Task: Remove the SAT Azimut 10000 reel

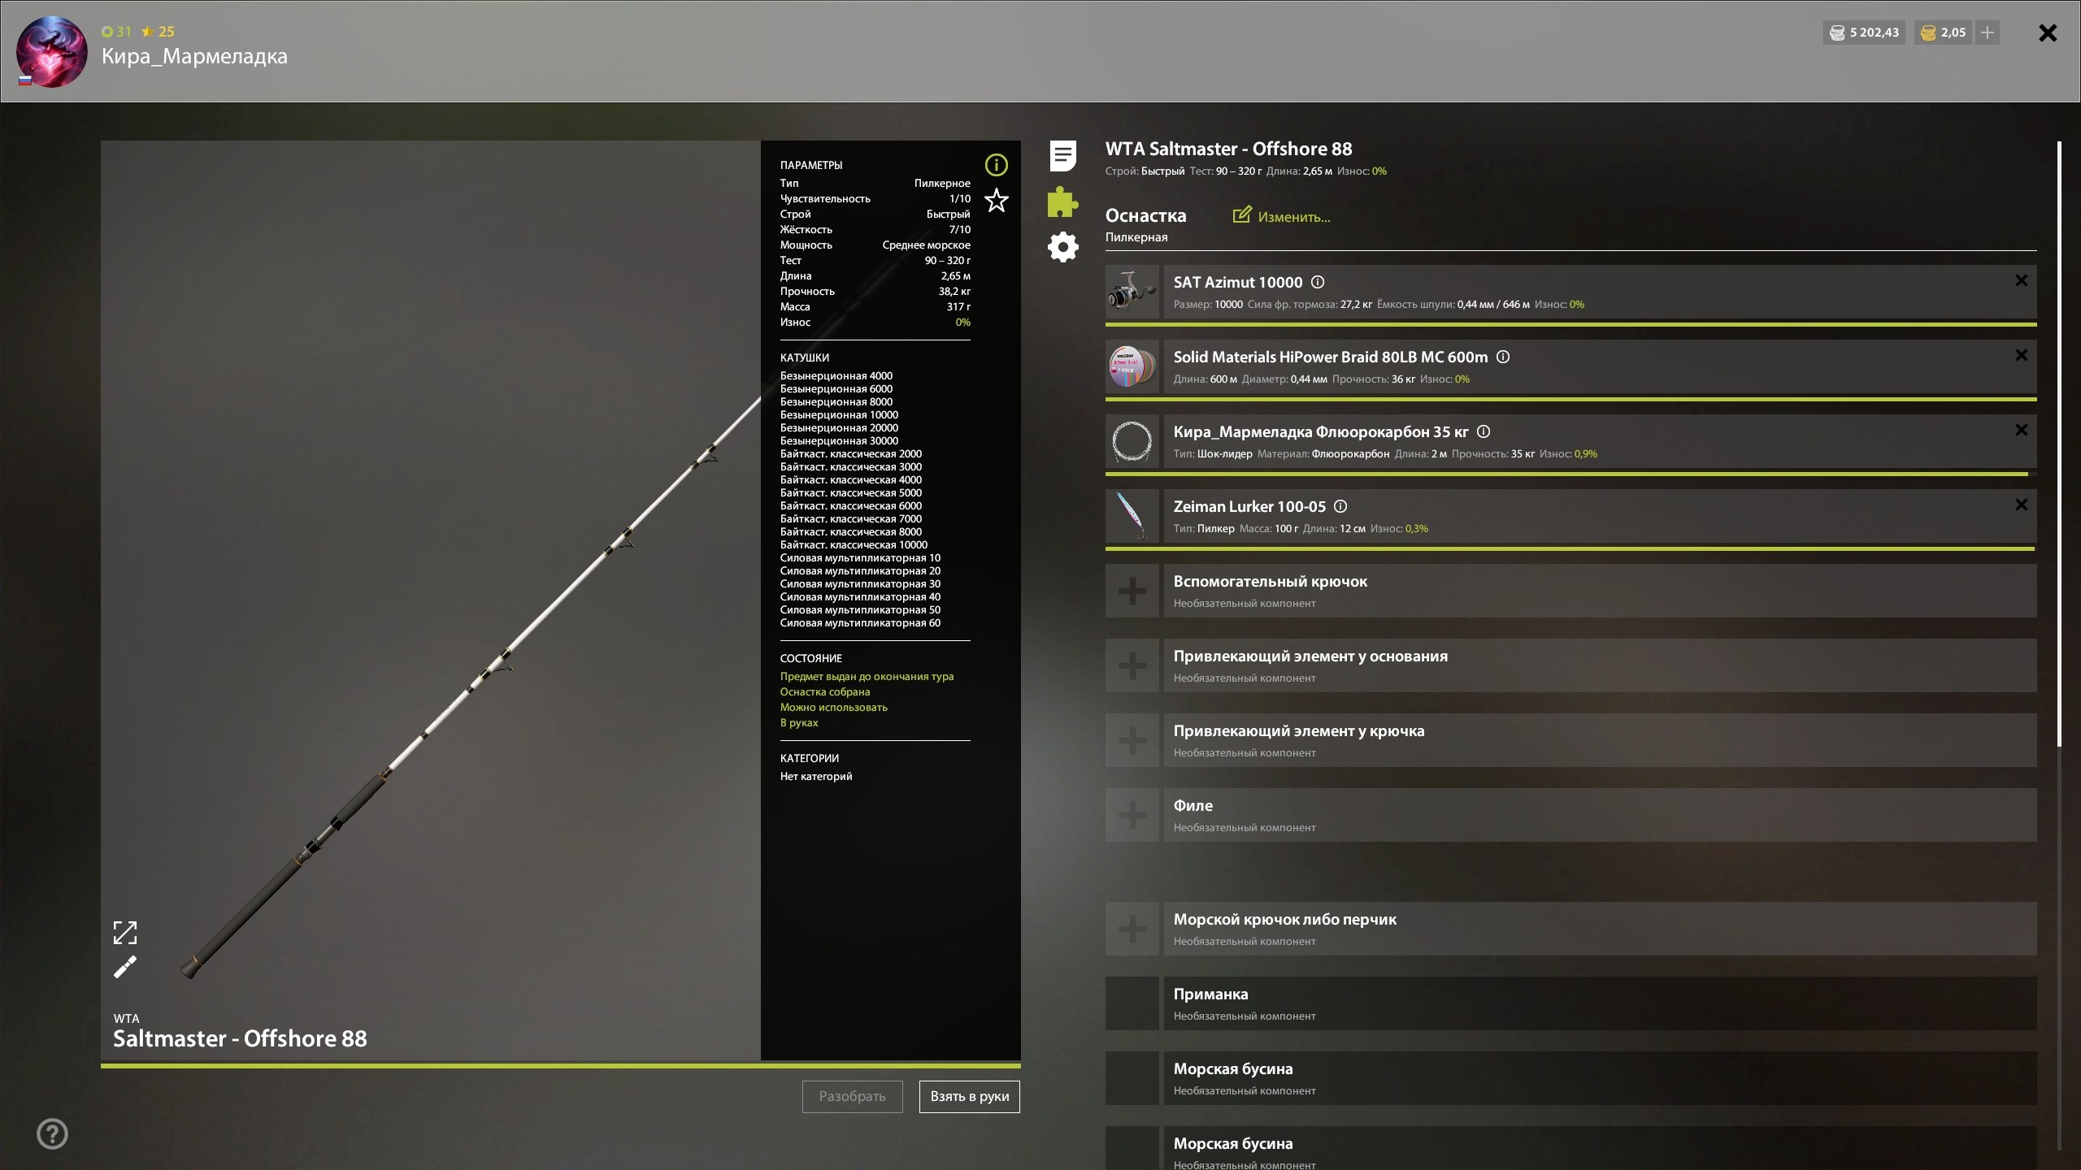Action: pyautogui.click(x=2021, y=280)
